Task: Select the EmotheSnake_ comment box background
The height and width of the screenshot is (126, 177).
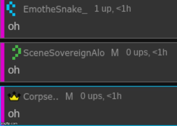Action: (x=88, y=19)
